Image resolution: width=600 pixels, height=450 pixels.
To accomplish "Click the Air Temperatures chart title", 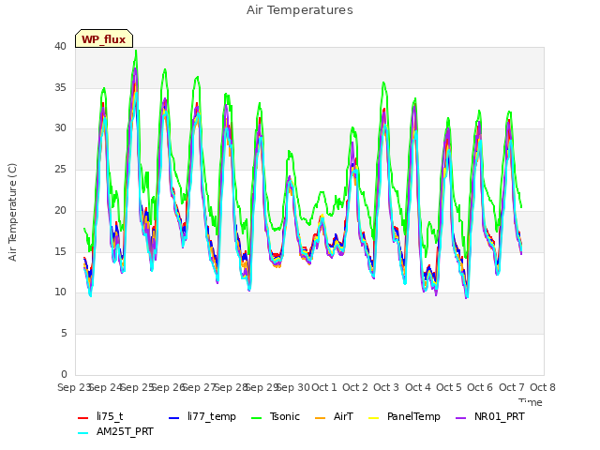I will (x=300, y=10).
